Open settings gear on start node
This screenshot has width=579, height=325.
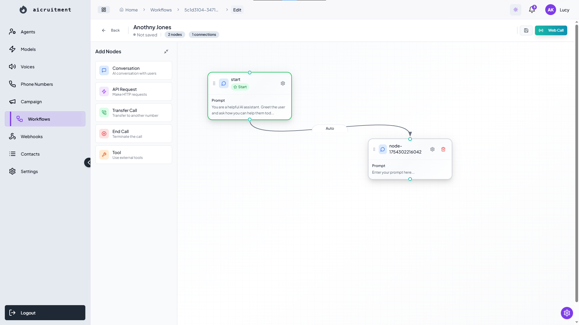[x=283, y=83]
